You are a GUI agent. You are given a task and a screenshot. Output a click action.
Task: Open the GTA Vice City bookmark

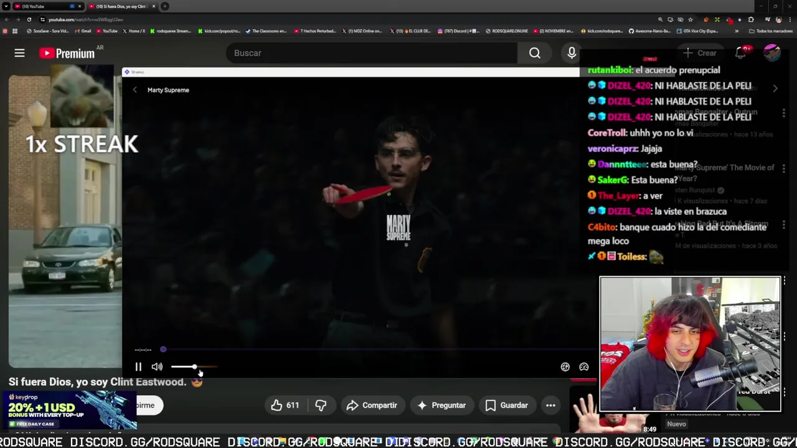(697, 30)
